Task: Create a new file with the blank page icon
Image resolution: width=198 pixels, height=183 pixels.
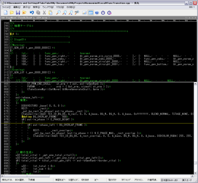Action: pos(6,13)
